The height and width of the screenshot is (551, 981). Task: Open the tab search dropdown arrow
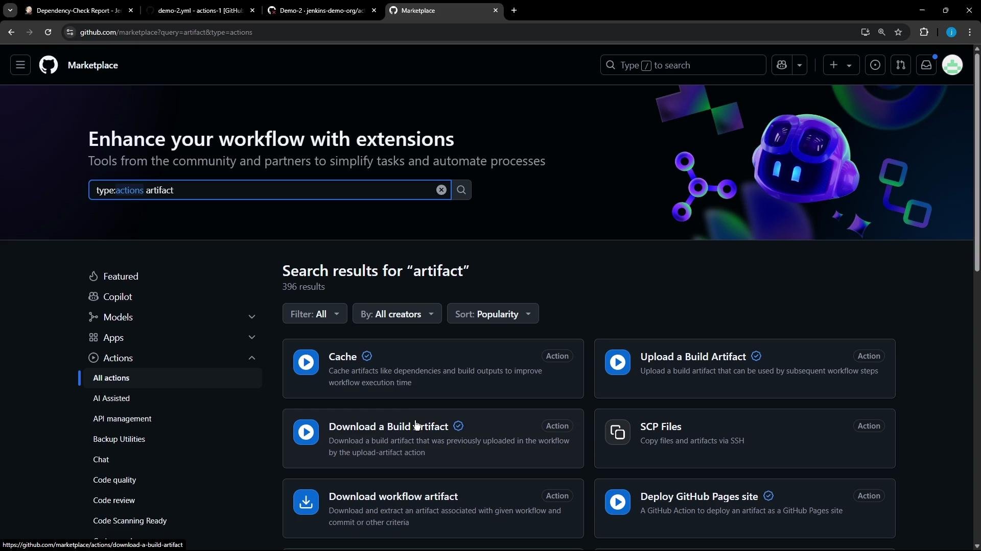[10, 10]
